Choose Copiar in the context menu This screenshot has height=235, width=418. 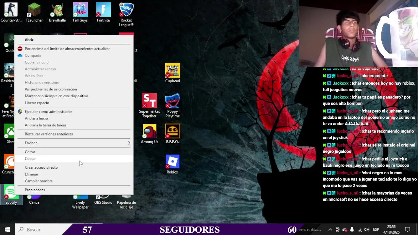(x=73, y=159)
